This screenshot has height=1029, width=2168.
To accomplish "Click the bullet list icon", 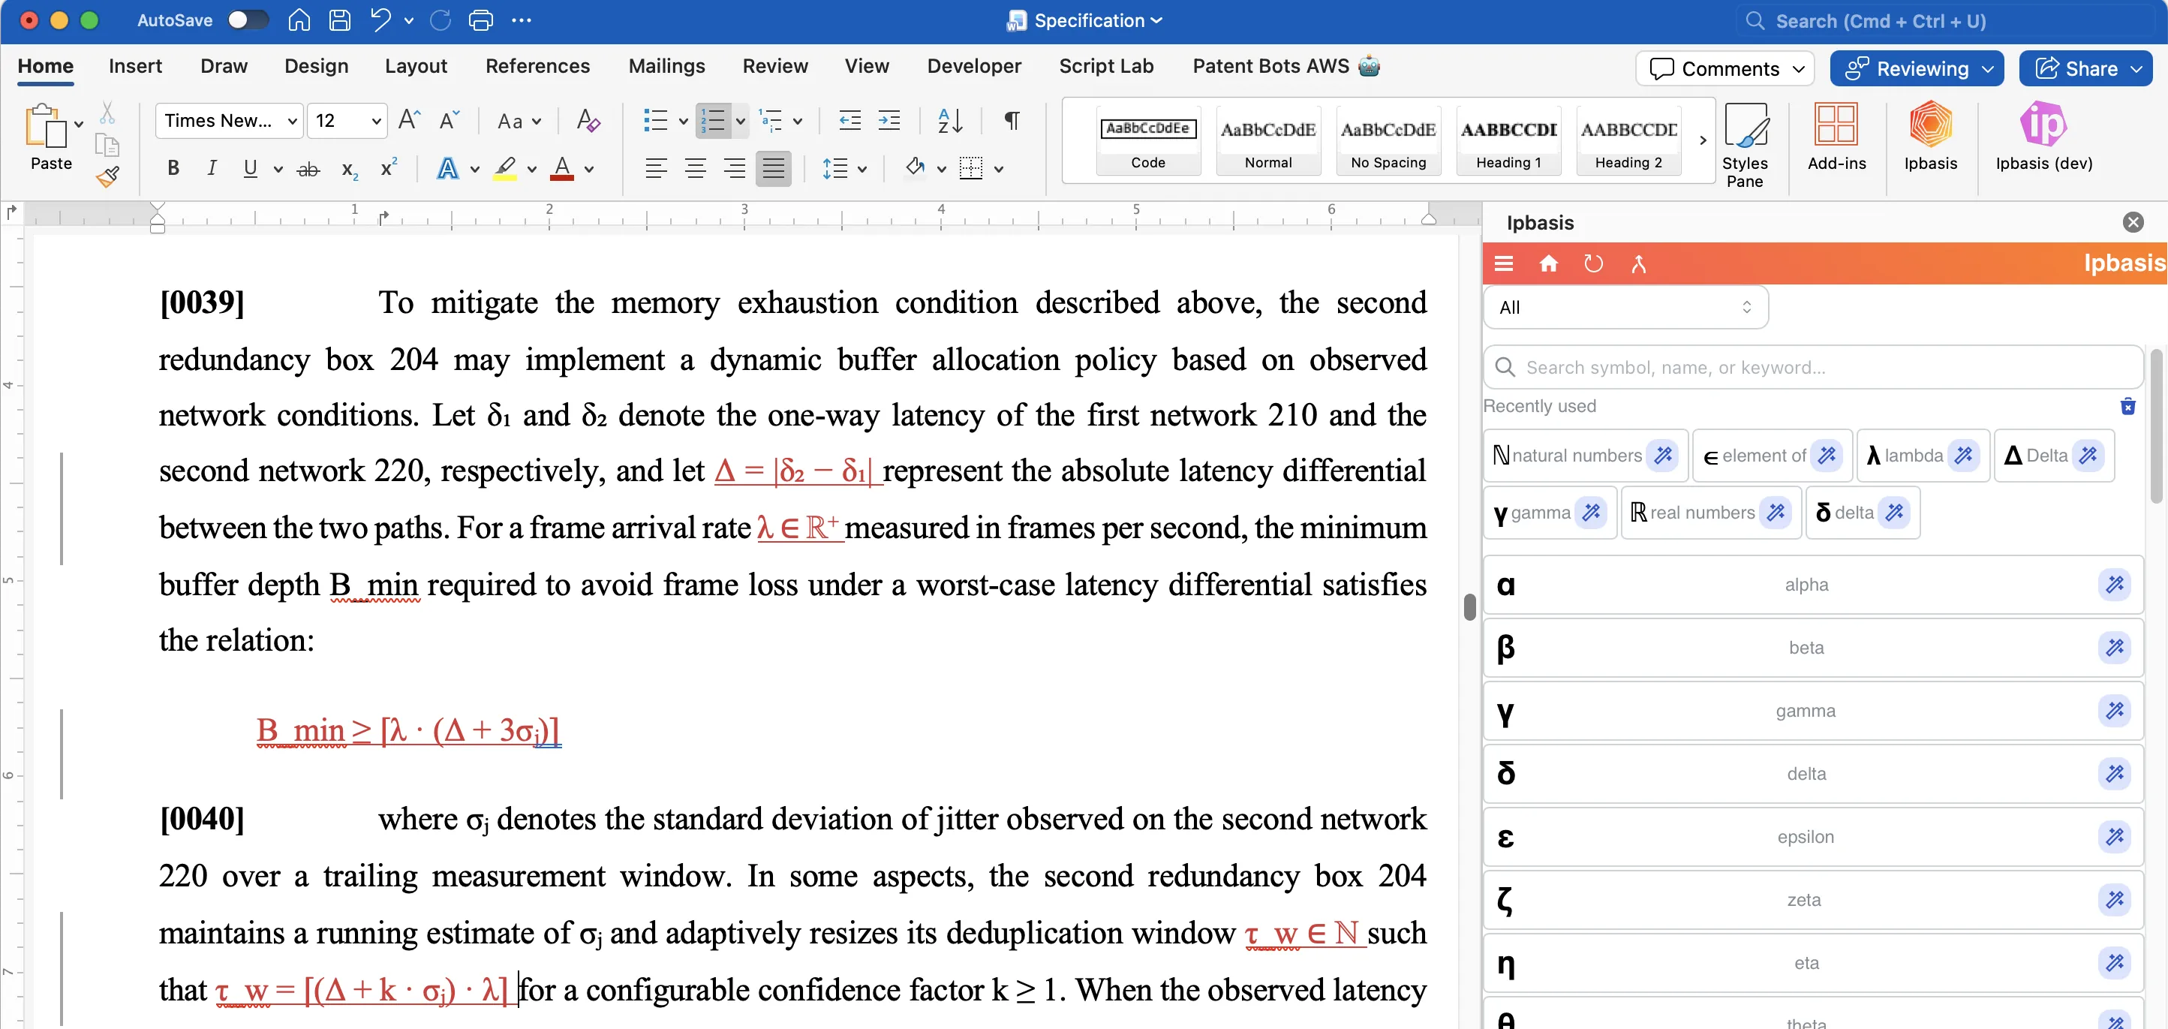I will click(655, 120).
